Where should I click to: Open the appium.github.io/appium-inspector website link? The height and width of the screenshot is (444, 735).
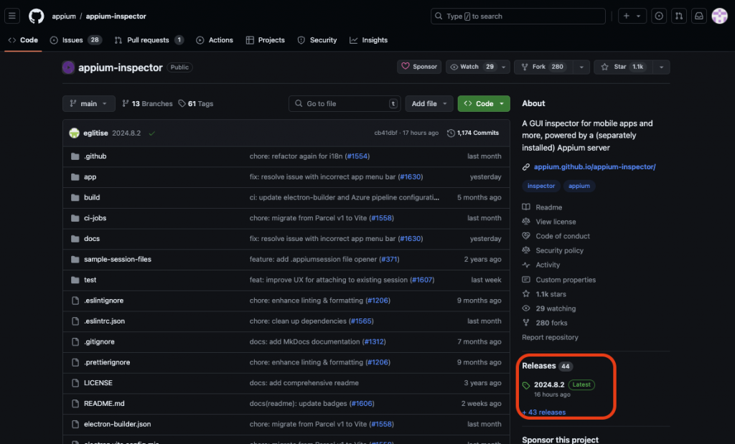coord(594,166)
